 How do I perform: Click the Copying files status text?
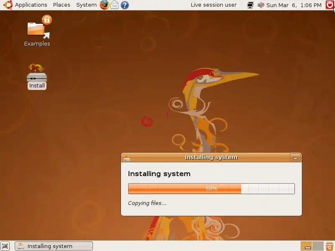(147, 203)
